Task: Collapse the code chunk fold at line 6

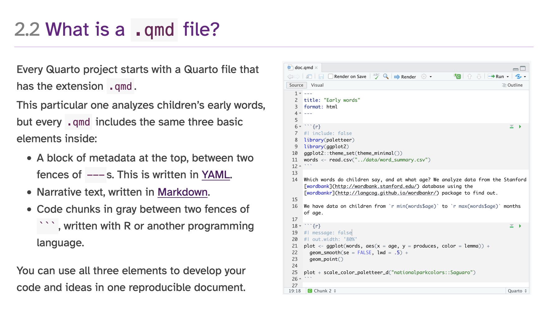Action: coord(300,127)
